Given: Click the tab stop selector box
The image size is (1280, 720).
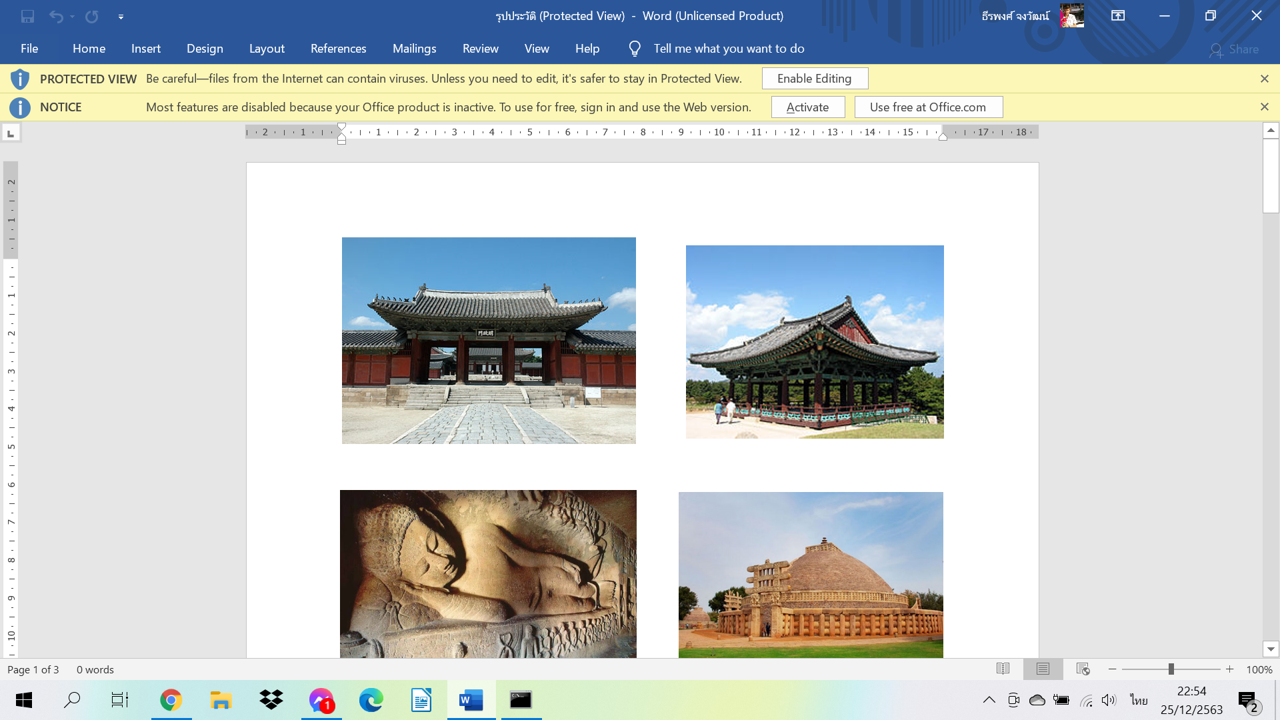Looking at the screenshot, I should click(x=11, y=133).
